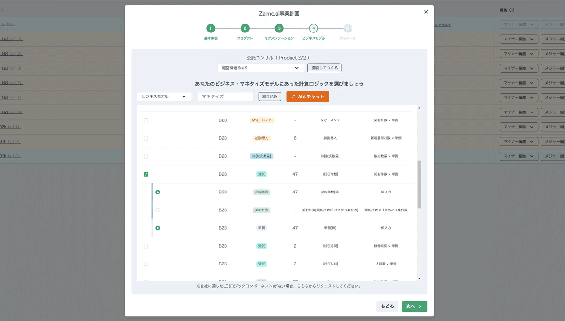Click the 人員数 × 単価 formula text
This screenshot has height=321, width=565.
click(386, 264)
